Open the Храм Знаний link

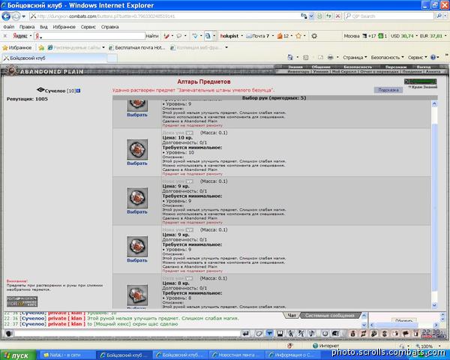tap(424, 87)
